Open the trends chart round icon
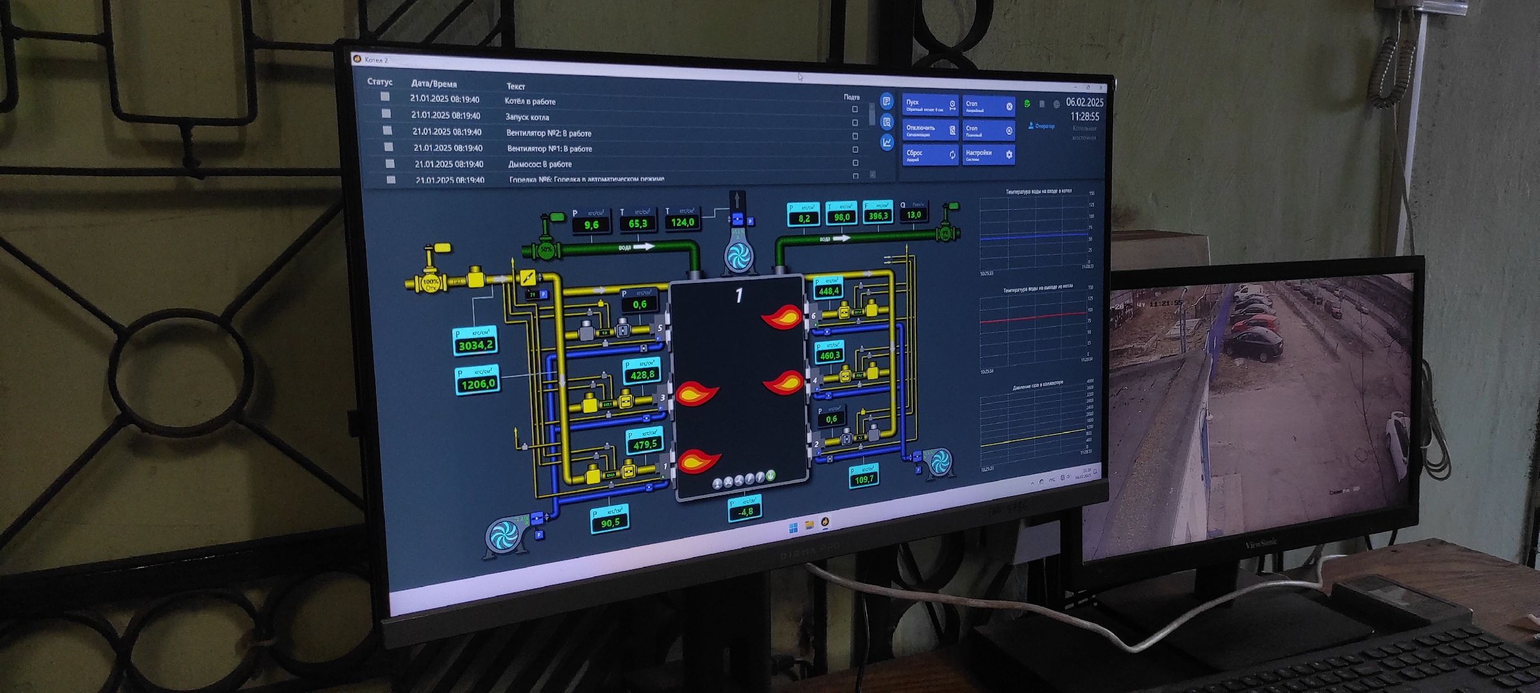This screenshot has height=693, width=1540. tap(887, 142)
